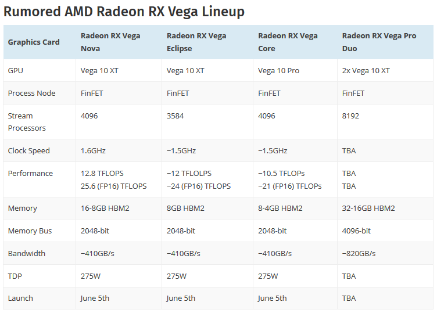Select the 'Graphics Card' header cell
This screenshot has width=437, height=313.
(34, 42)
